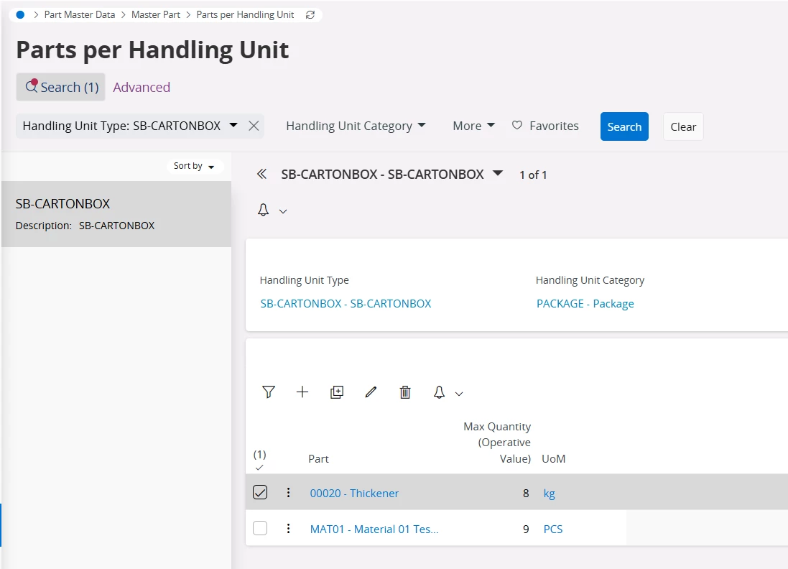Edit selected row with pencil icon
788x569 pixels.
[x=371, y=392]
